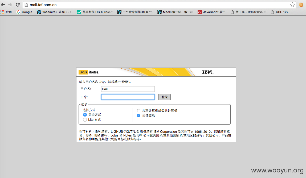Open the Yosemite正式版SSD bookmark
The image size is (306, 178).
pos(55,12)
